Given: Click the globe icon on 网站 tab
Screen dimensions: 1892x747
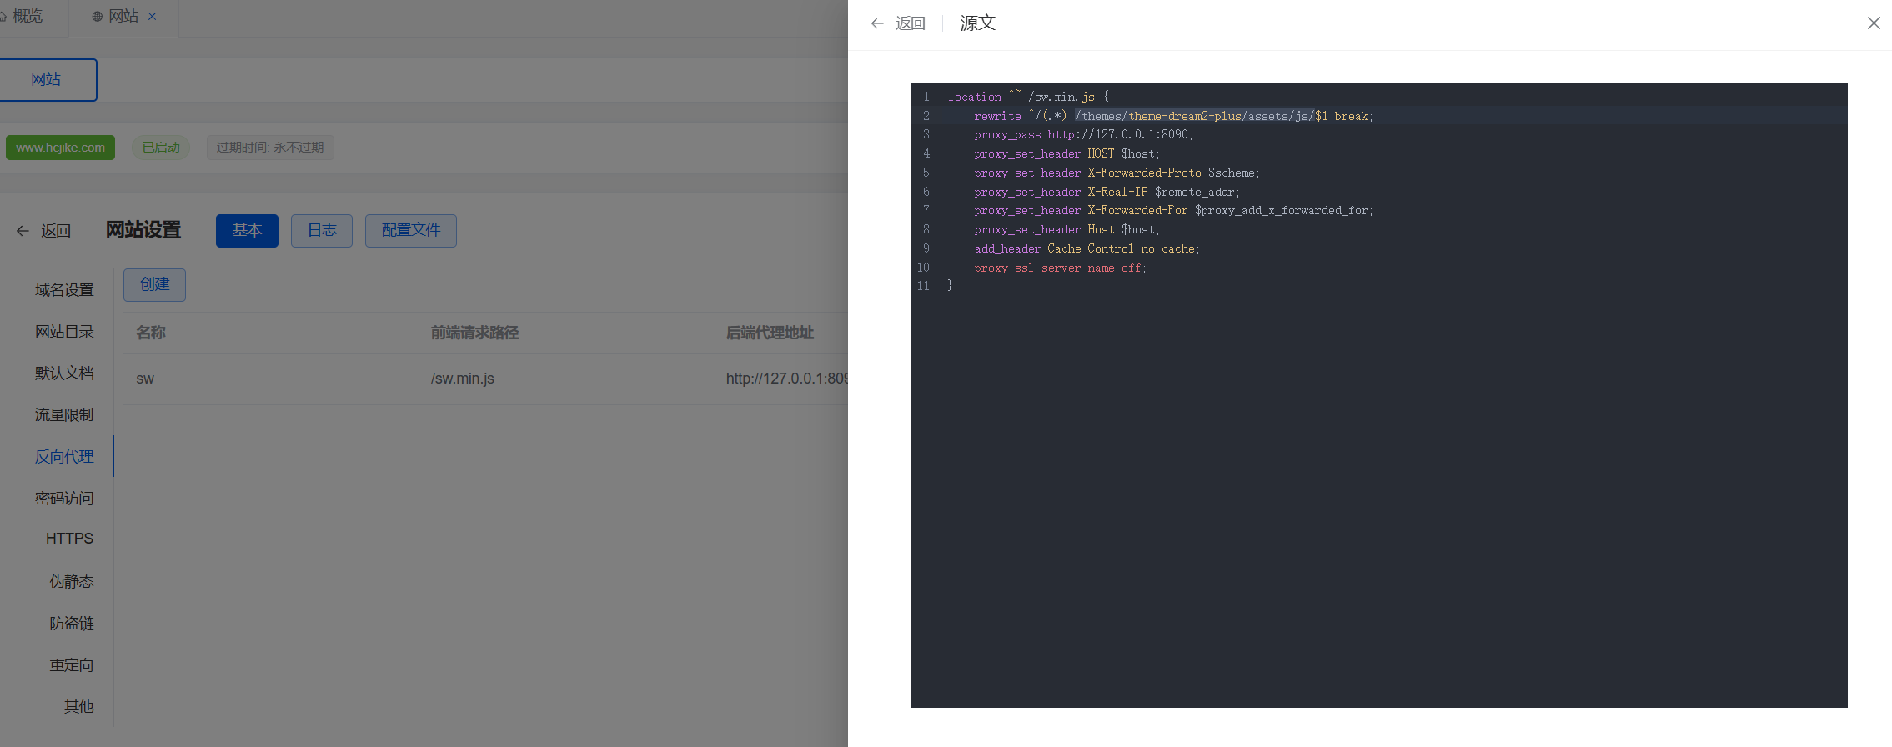Looking at the screenshot, I should pyautogui.click(x=98, y=16).
